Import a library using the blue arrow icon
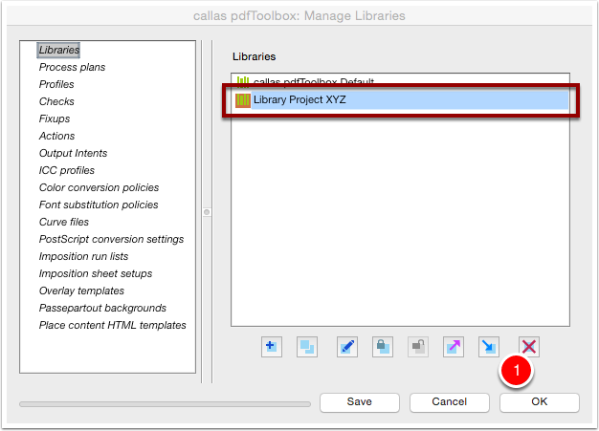The height and width of the screenshot is (431, 599). 489,347
